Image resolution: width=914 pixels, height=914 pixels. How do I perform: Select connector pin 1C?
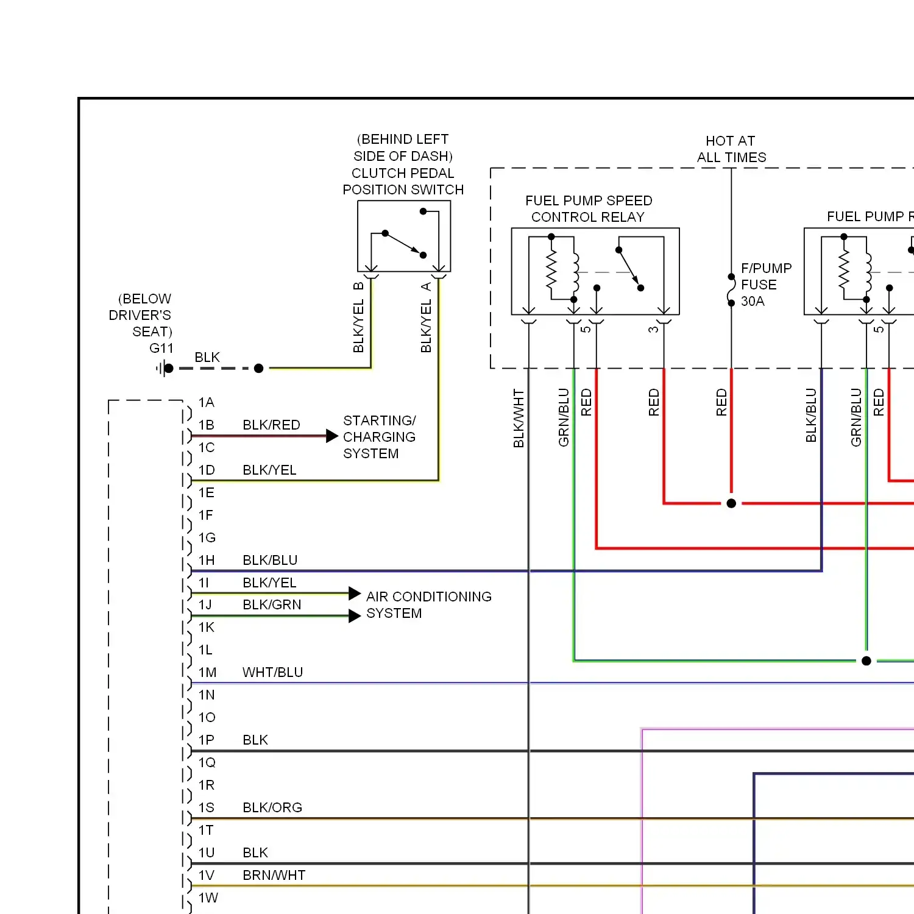(207, 447)
